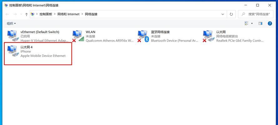
Task: Select text Qualcomm Atheros AR956x W...
Action: coord(109,41)
